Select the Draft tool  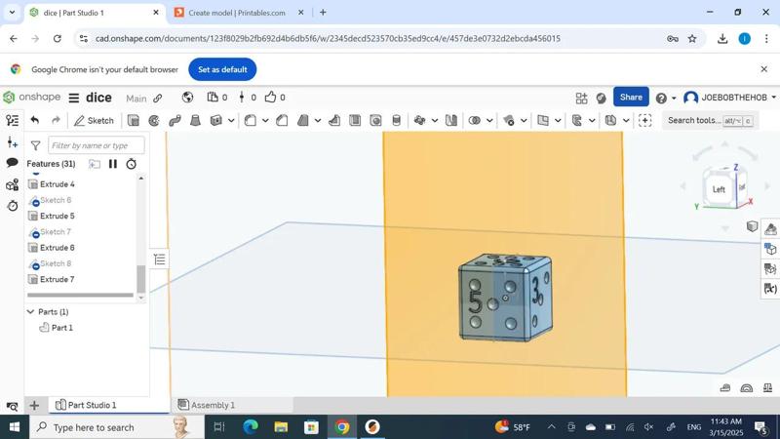302,120
